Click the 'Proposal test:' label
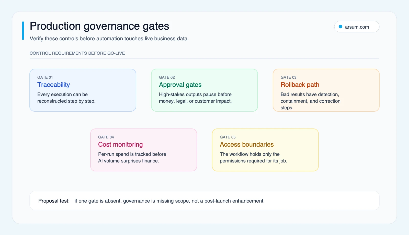This screenshot has height=235, width=409. (x=54, y=201)
